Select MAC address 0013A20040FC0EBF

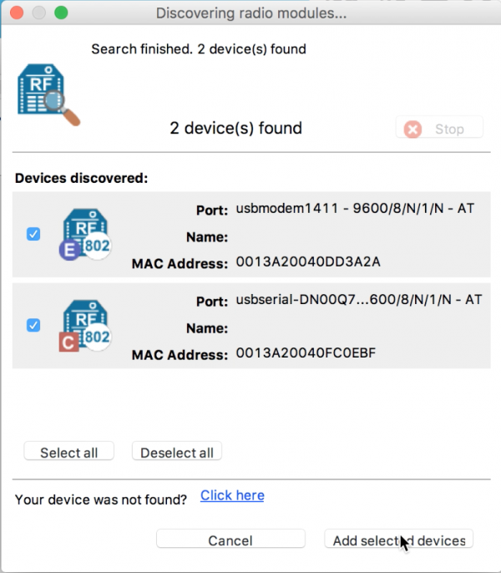306,354
